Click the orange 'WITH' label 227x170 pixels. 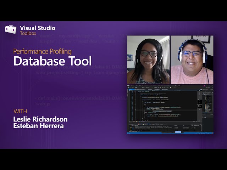coord(21,111)
